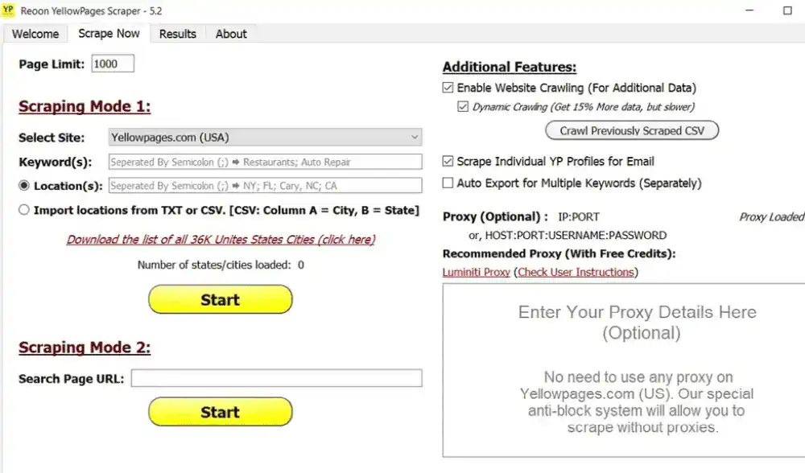805x473 pixels.
Task: Select Import locations from TXT or CSV radio
Action: point(24,210)
